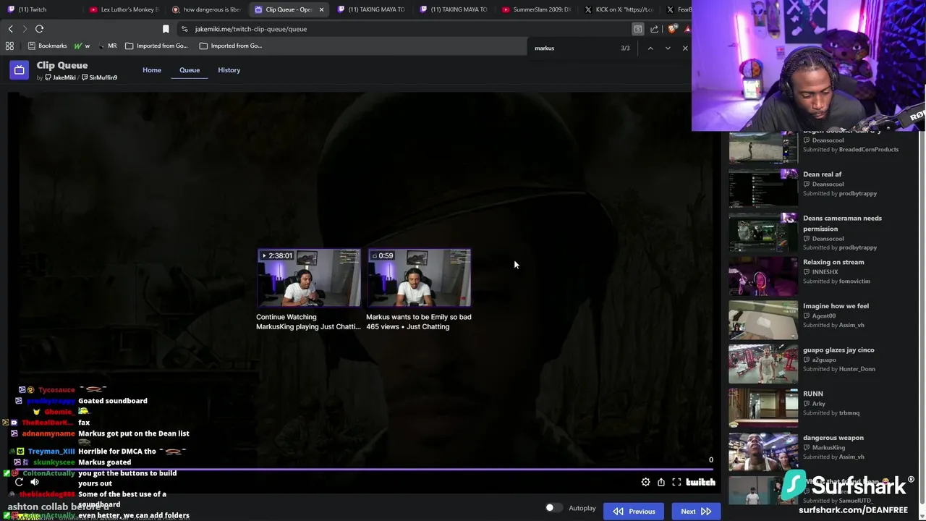The width and height of the screenshot is (926, 521).
Task: Enter fullscreen on the Twitch player
Action: [x=676, y=482]
